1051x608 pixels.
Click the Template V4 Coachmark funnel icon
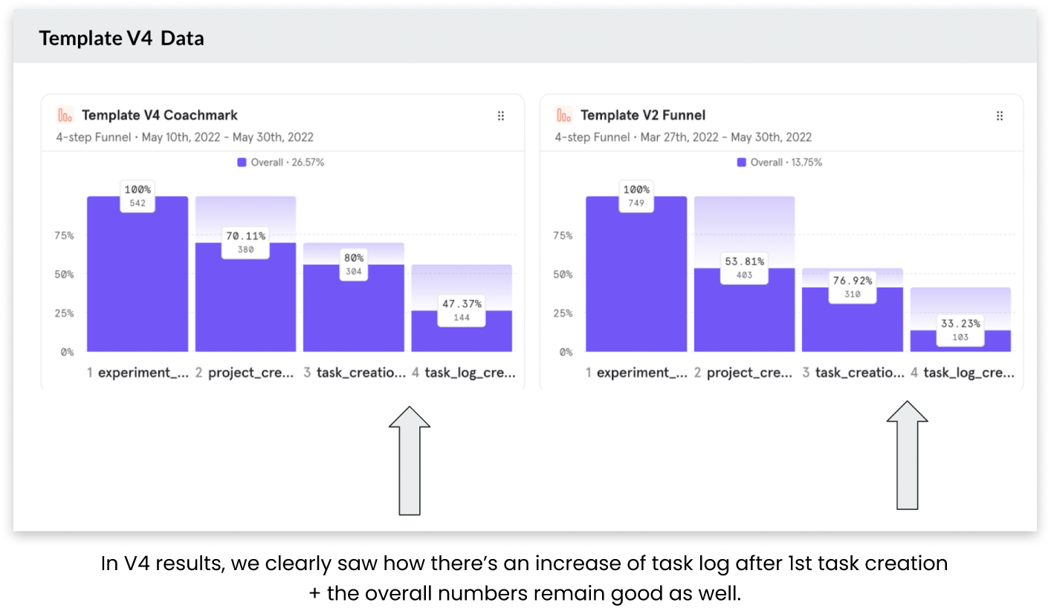click(66, 115)
